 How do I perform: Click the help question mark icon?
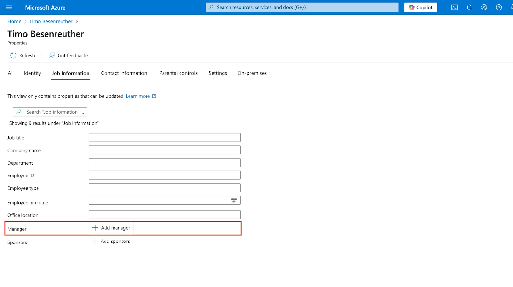[x=499, y=7]
